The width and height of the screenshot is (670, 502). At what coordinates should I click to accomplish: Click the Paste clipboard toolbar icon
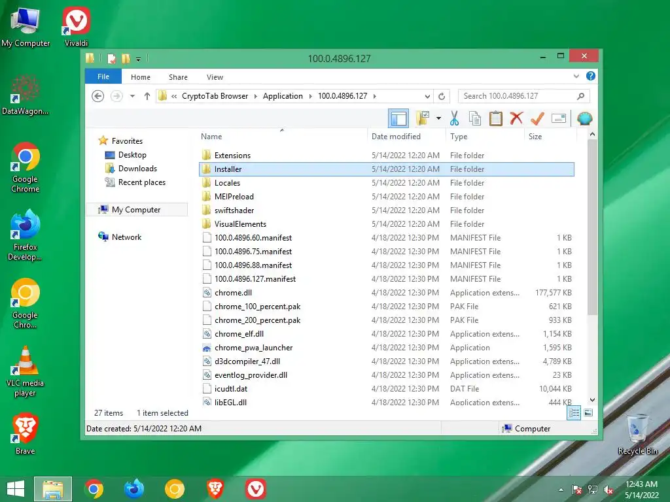tap(496, 118)
